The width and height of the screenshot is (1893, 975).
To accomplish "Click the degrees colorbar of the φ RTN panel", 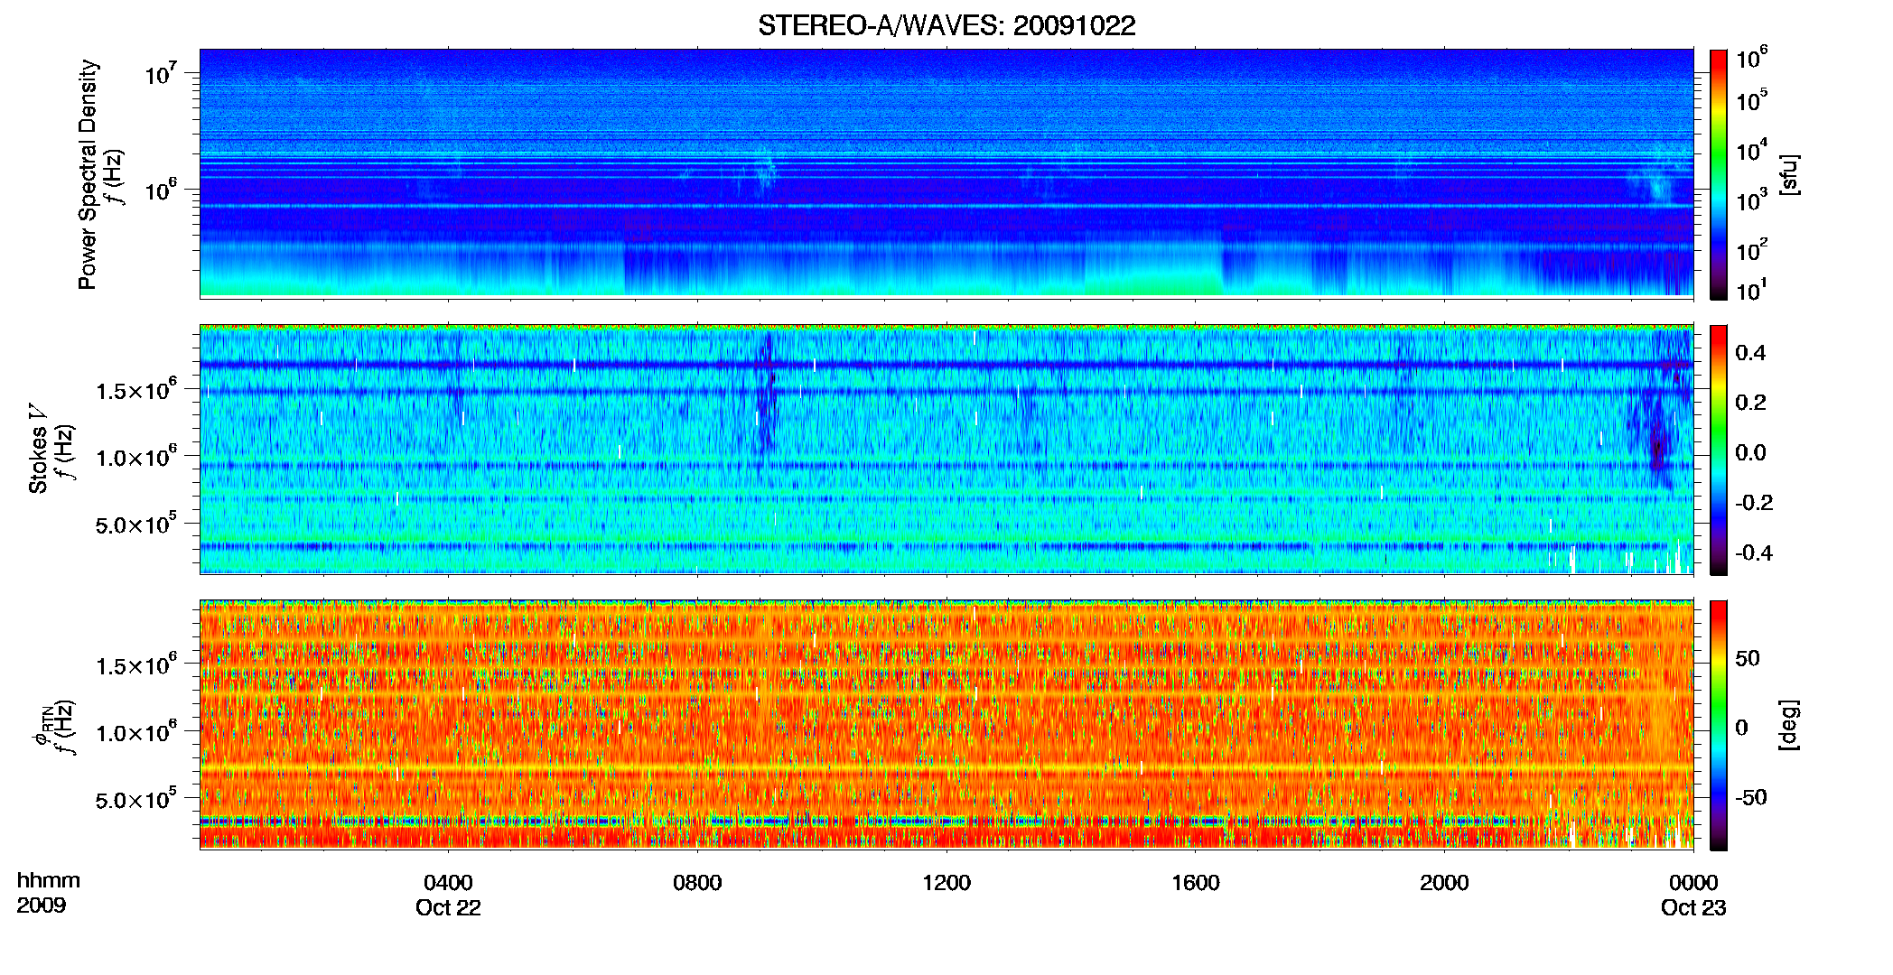I will (x=1718, y=726).
